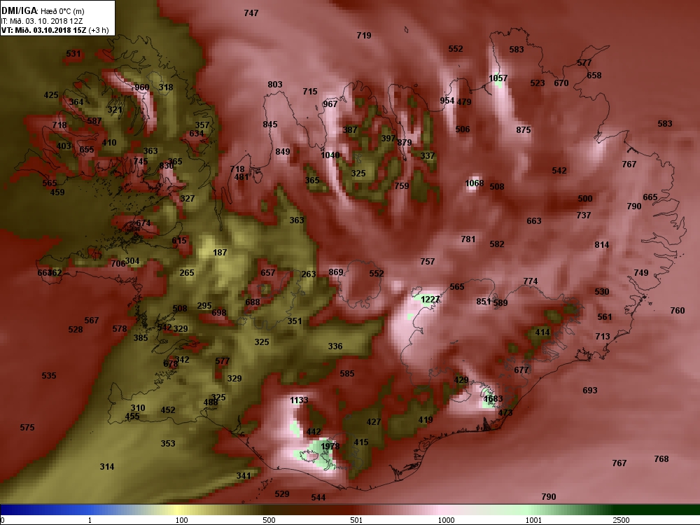700x525 pixels.
Task: Click the value 960 in the Westfjords
Action: [142, 87]
